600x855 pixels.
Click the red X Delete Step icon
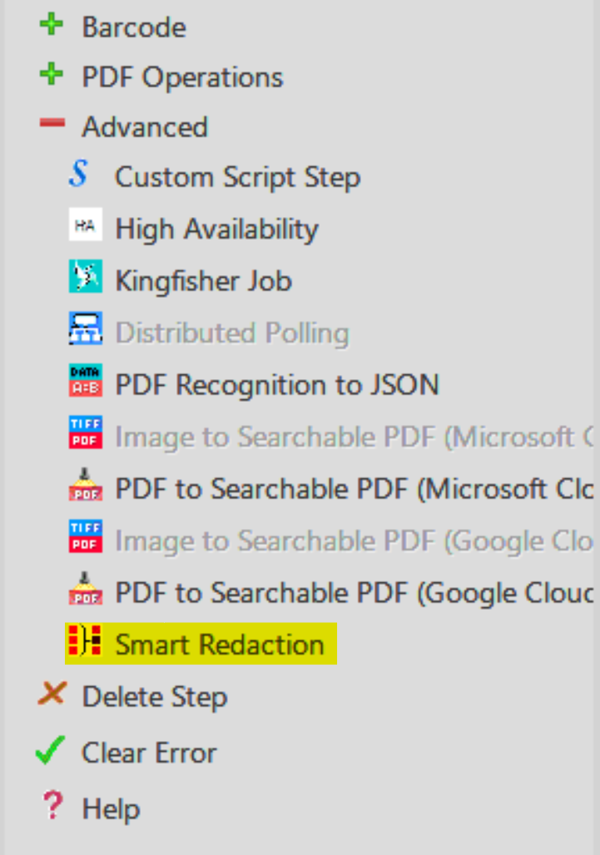[x=52, y=694]
